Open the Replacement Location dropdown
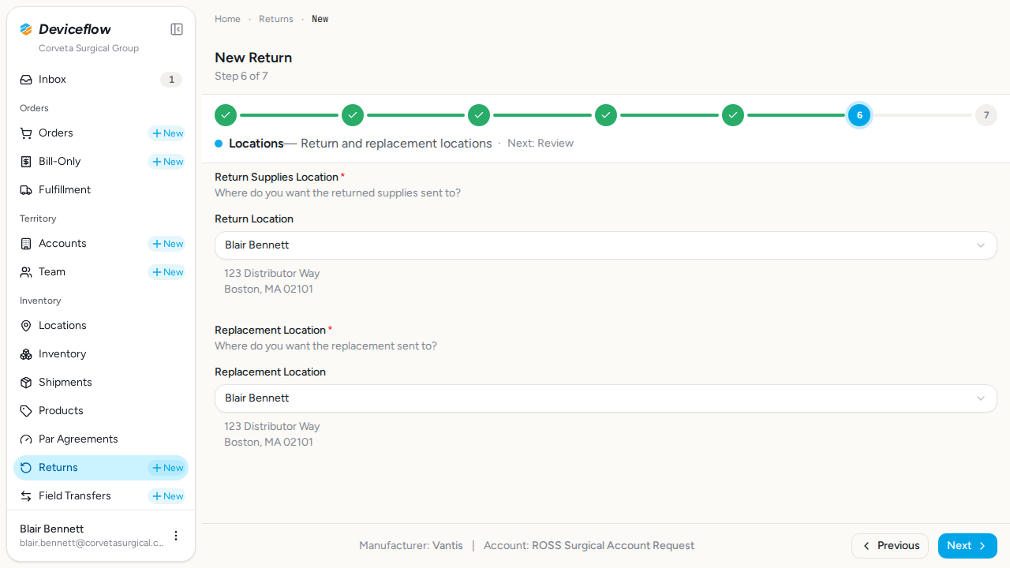 (606, 398)
